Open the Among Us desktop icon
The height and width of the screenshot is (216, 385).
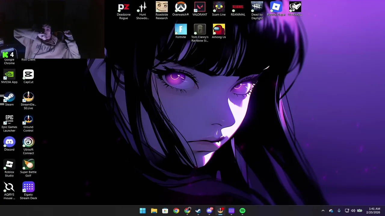[219, 31]
